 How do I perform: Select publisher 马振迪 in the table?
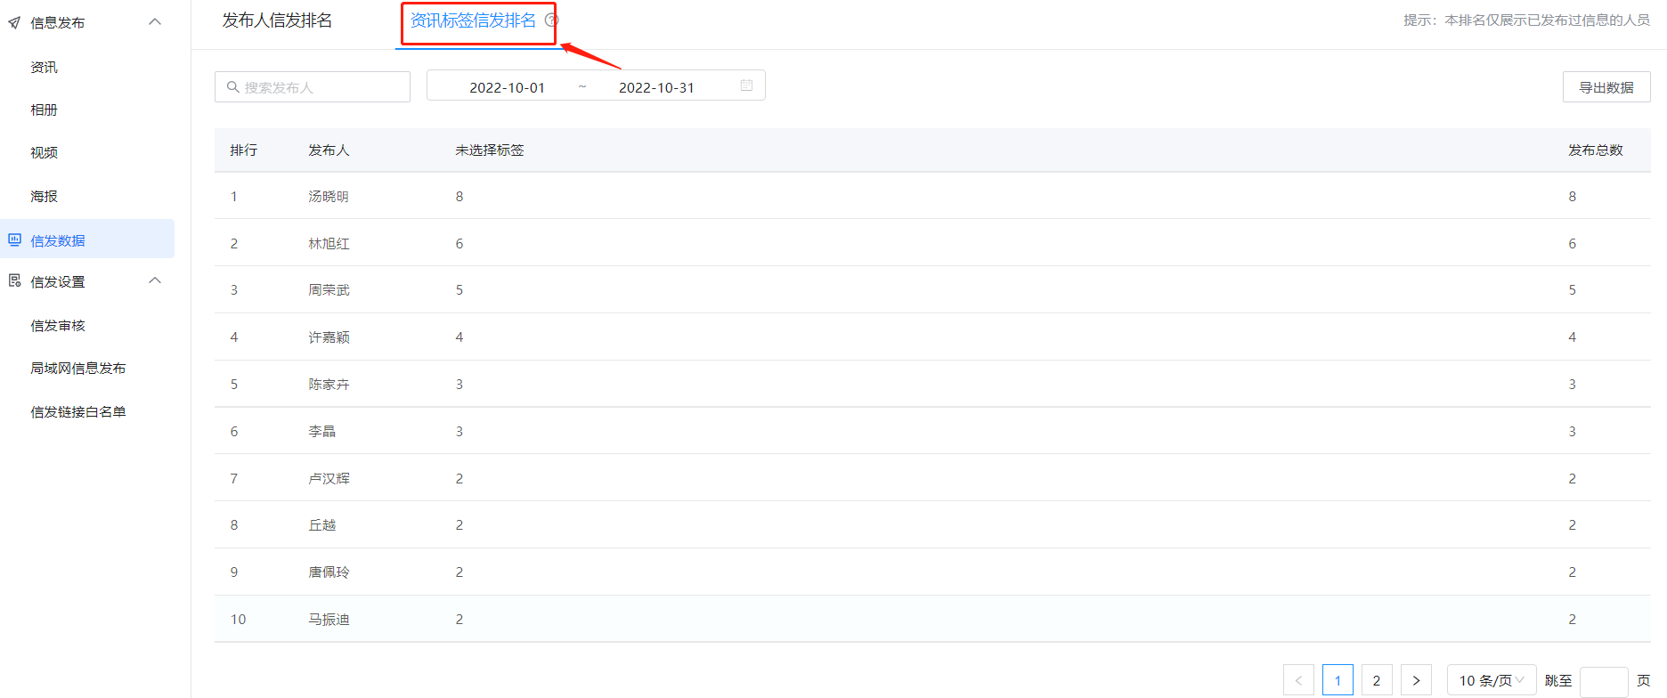click(x=329, y=619)
